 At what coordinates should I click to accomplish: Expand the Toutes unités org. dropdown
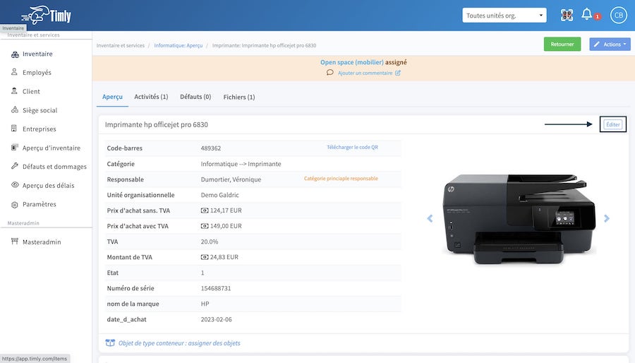tap(504, 16)
